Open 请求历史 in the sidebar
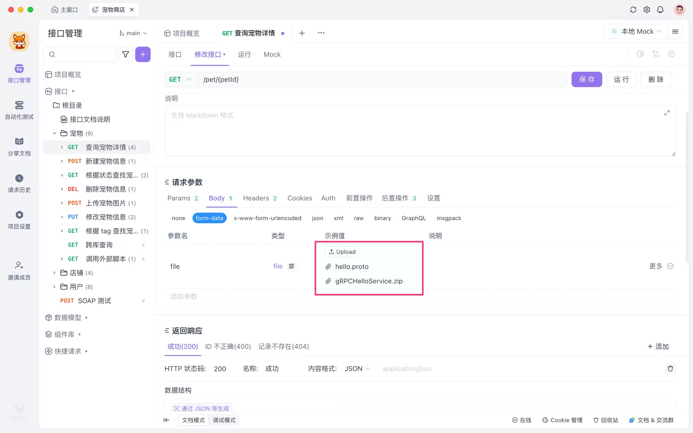 coord(19,184)
